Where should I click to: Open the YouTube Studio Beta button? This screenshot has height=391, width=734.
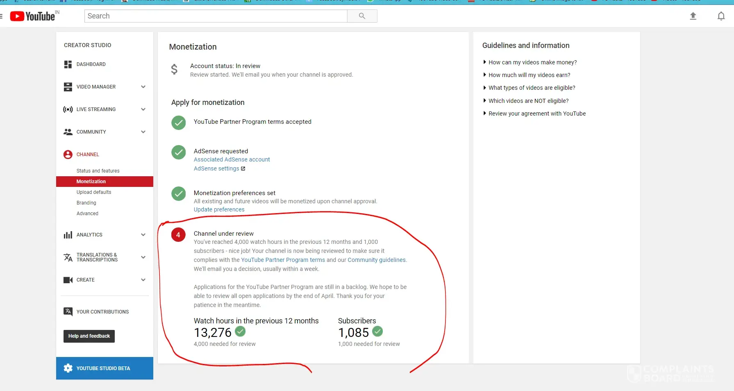point(105,368)
